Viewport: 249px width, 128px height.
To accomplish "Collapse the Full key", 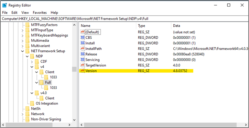I will (36, 82).
